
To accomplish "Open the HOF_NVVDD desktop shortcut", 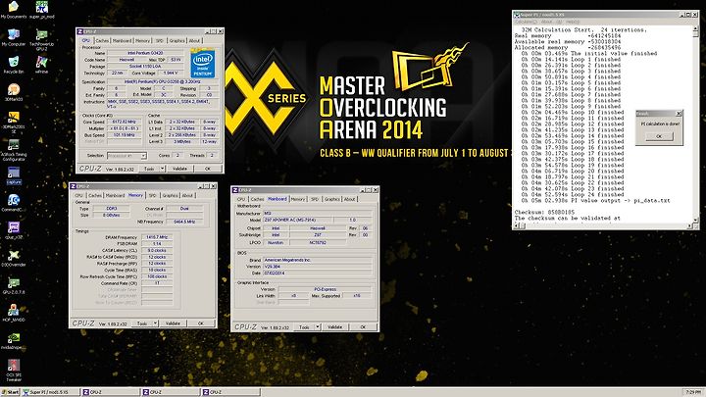I will point(14,313).
